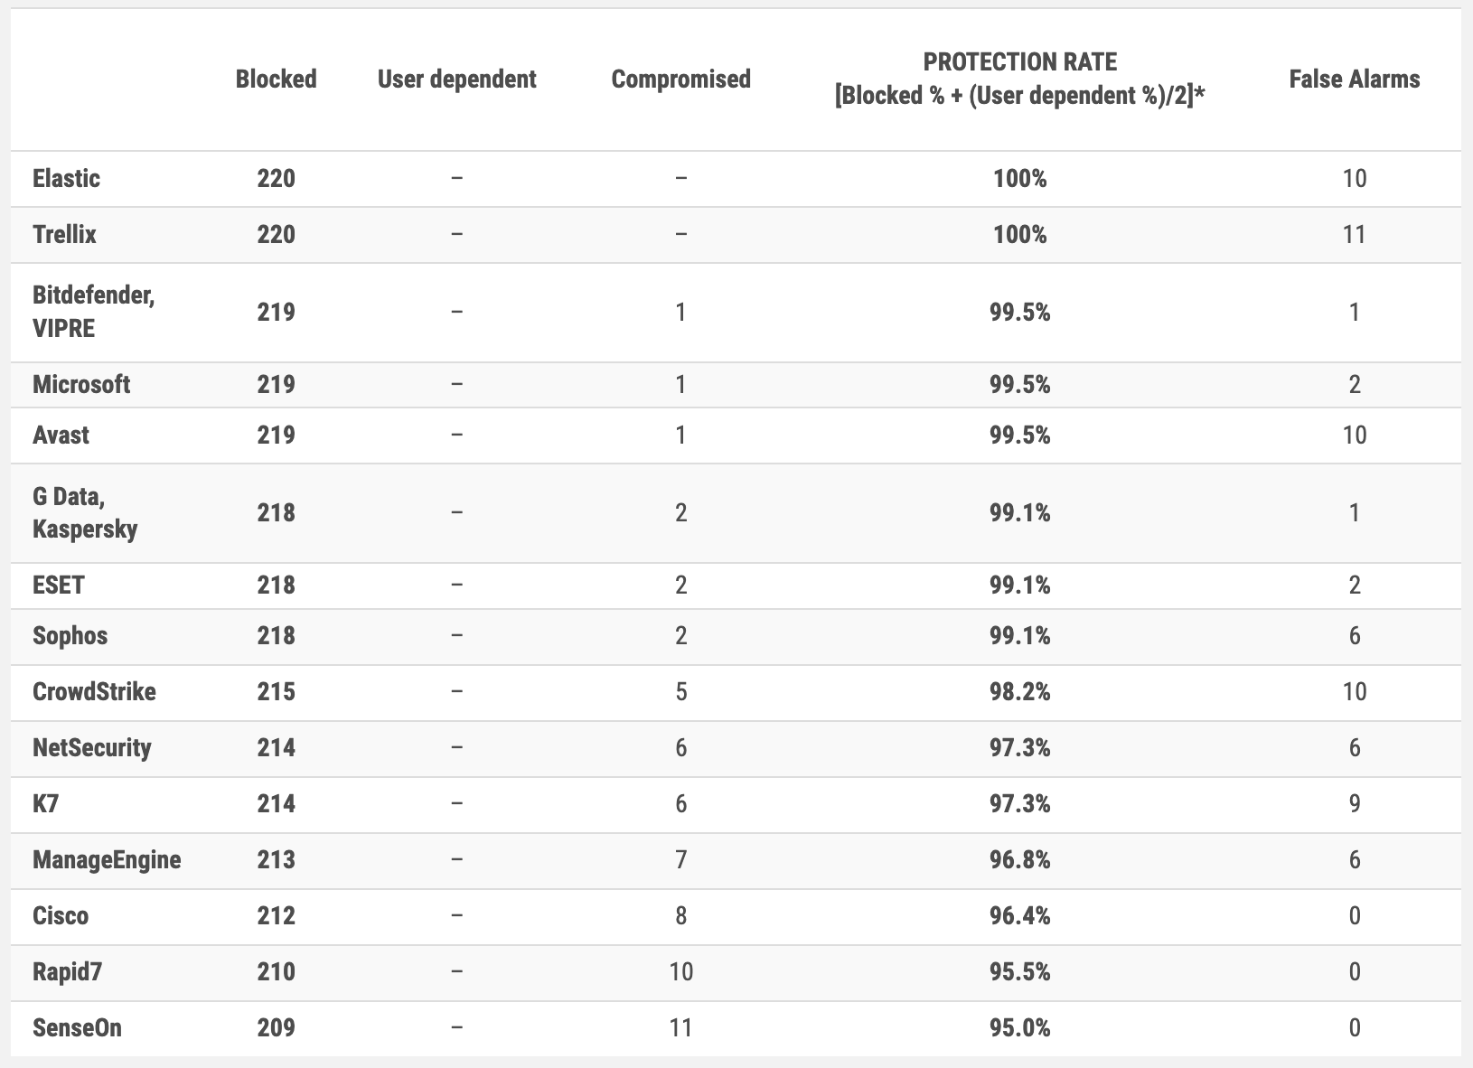The height and width of the screenshot is (1068, 1473).
Task: Select SenseOn's compromised value 11
Action: (680, 1028)
